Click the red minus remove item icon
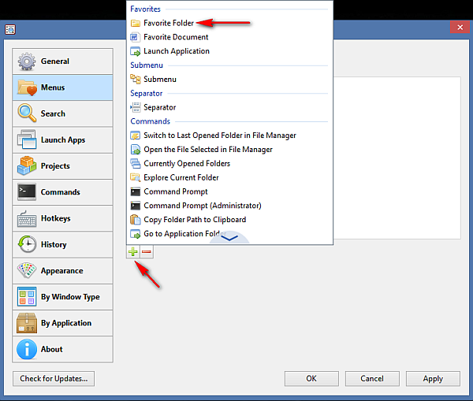 (147, 252)
